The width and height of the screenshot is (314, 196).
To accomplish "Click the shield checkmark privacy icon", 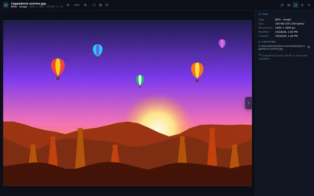I will click(x=260, y=55).
